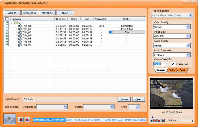This screenshot has width=198, height=127.
Task: Click the Title_03 video file icon
Action: pos(19,32)
